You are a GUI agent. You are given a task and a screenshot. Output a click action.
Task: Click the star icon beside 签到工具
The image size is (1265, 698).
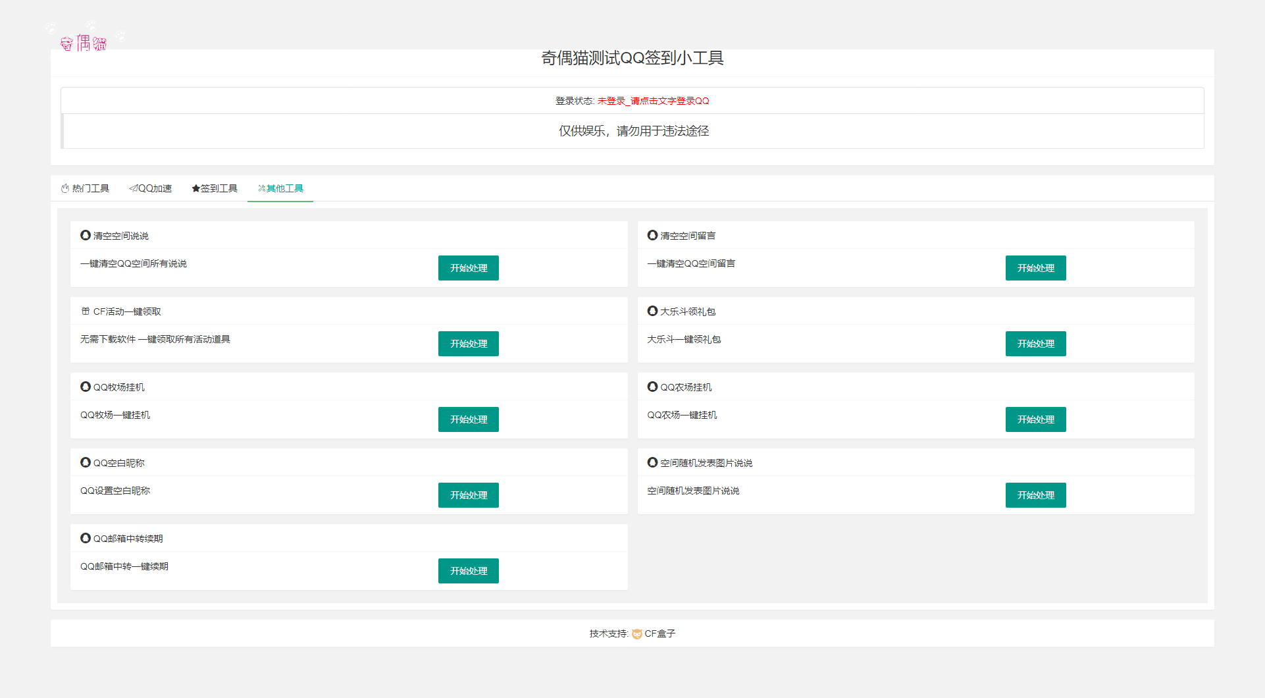click(x=195, y=188)
